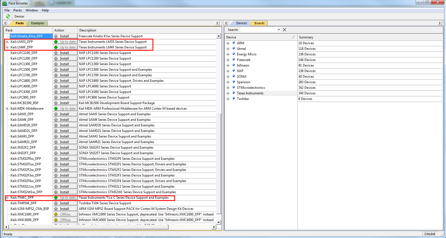Click the diamond icon beside SONiX
The image size is (446, 238).
[x=234, y=76]
